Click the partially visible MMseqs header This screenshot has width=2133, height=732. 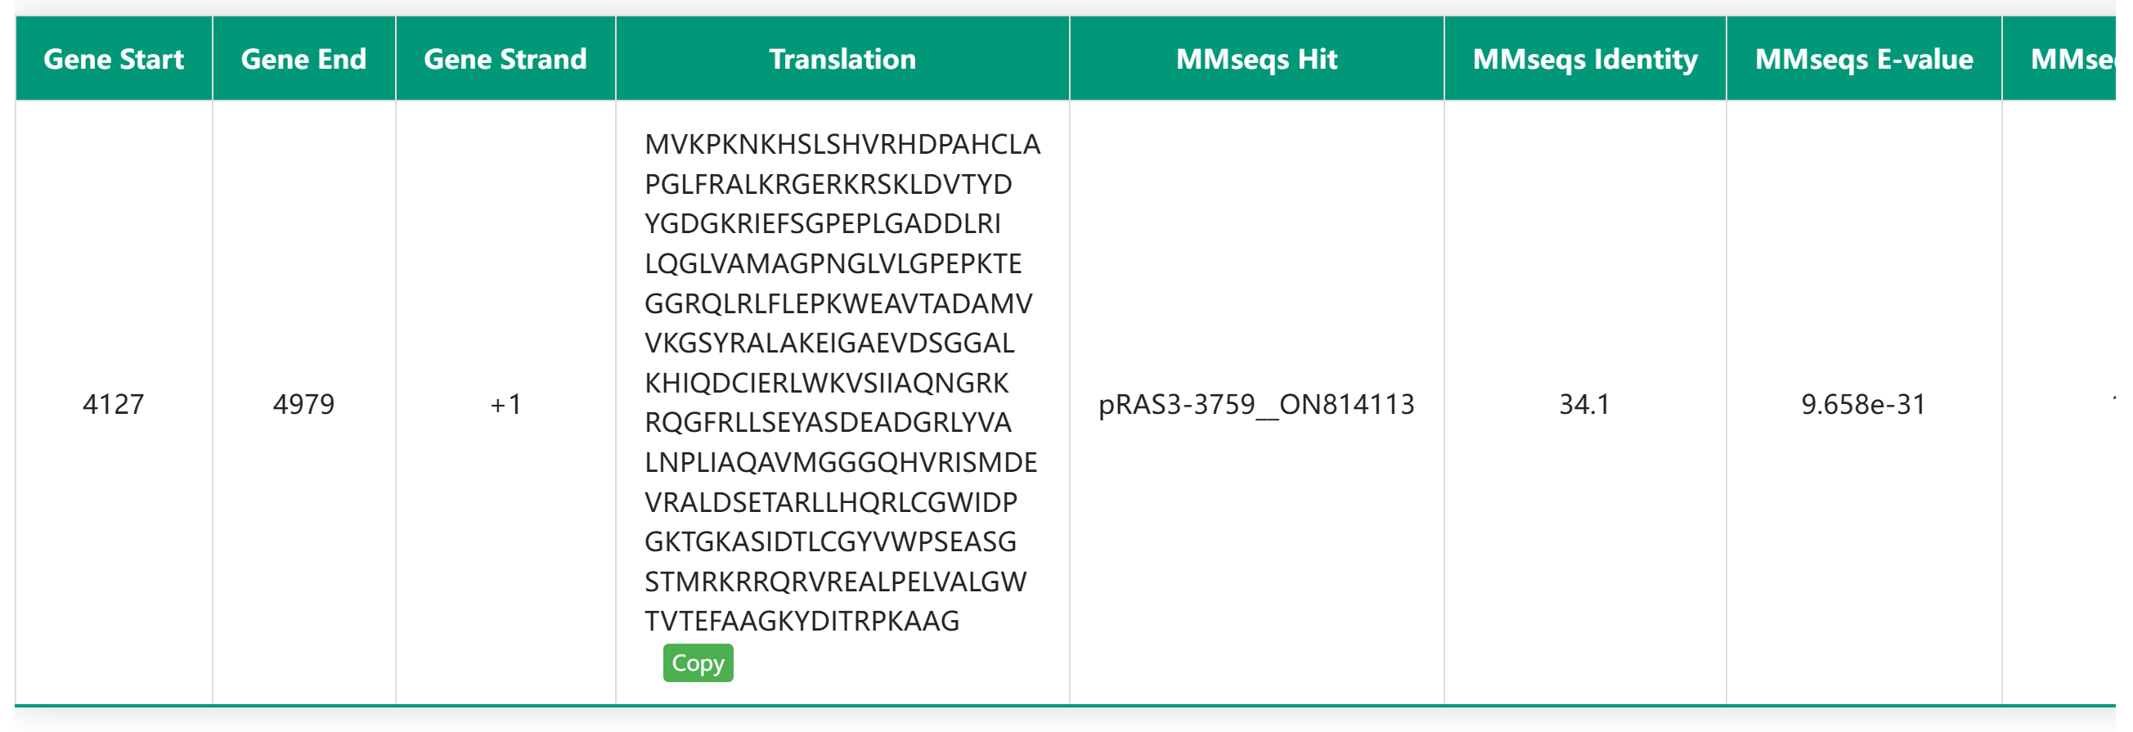point(2067,59)
